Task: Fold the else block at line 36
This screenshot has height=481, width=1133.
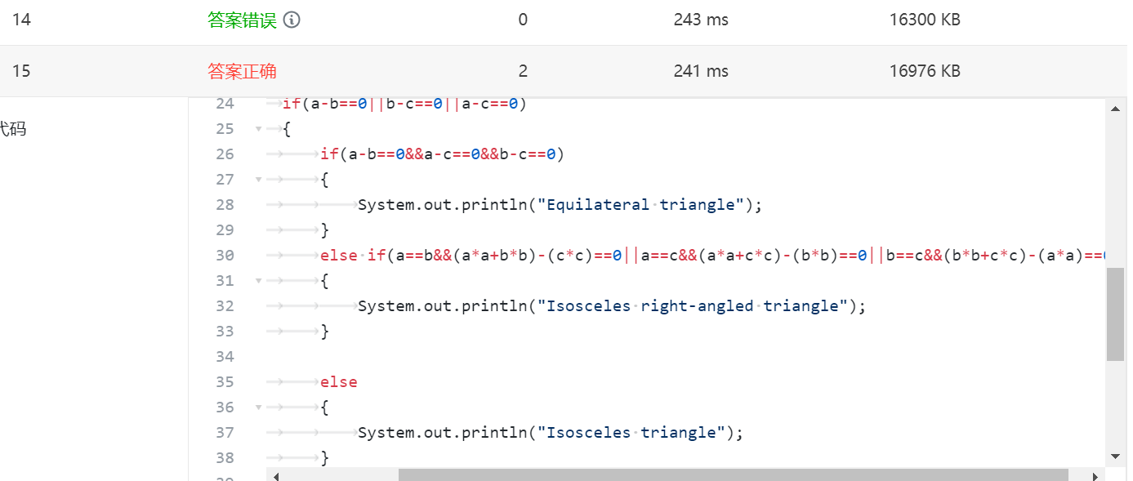Action: tap(258, 408)
